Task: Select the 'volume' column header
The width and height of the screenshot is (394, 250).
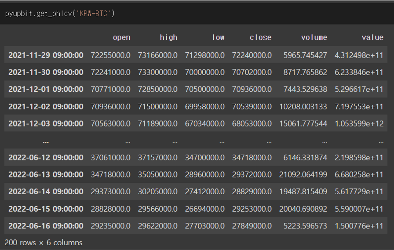Action: (x=314, y=38)
